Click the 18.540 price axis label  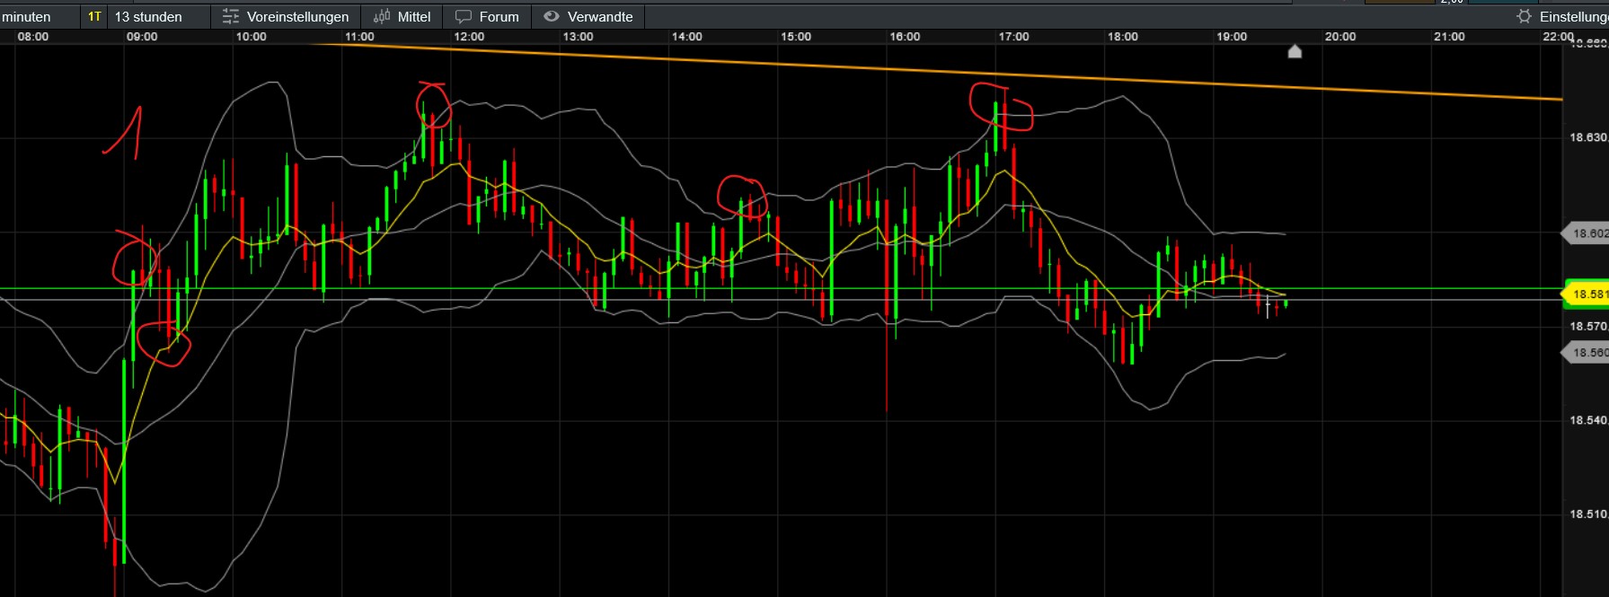pyautogui.click(x=1588, y=420)
